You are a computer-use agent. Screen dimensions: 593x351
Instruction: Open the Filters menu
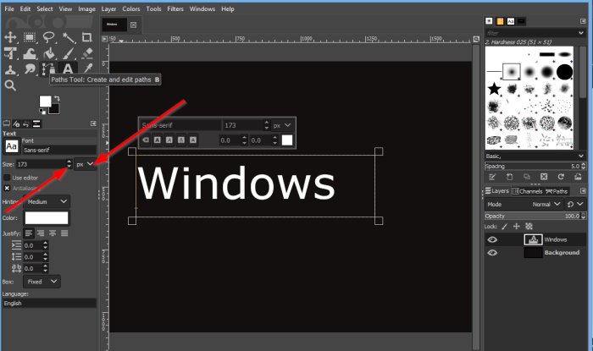tap(175, 8)
